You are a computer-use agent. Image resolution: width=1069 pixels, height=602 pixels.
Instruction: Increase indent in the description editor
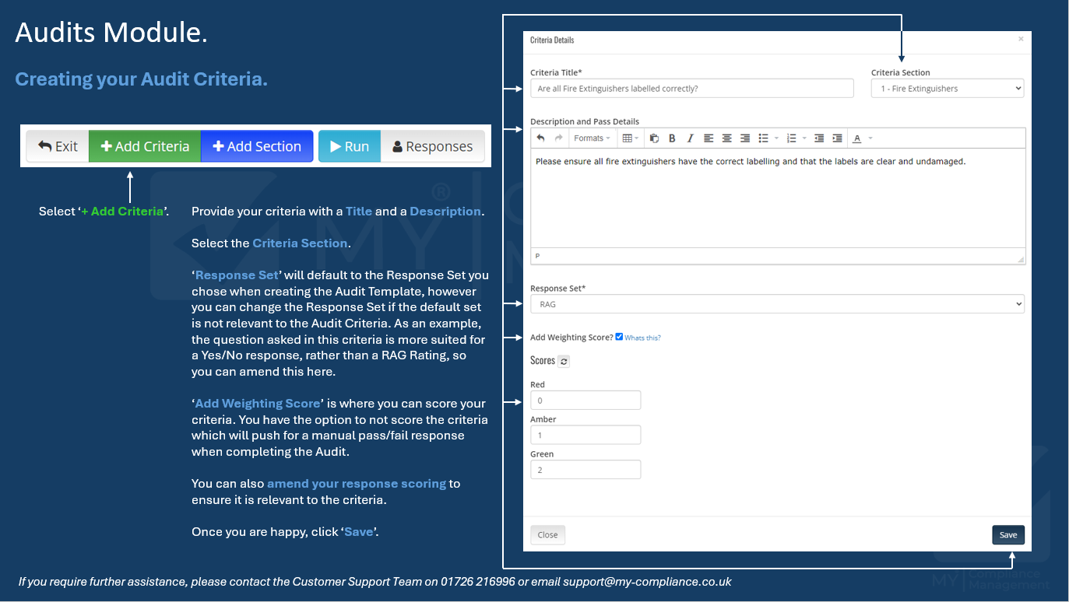[x=837, y=138]
